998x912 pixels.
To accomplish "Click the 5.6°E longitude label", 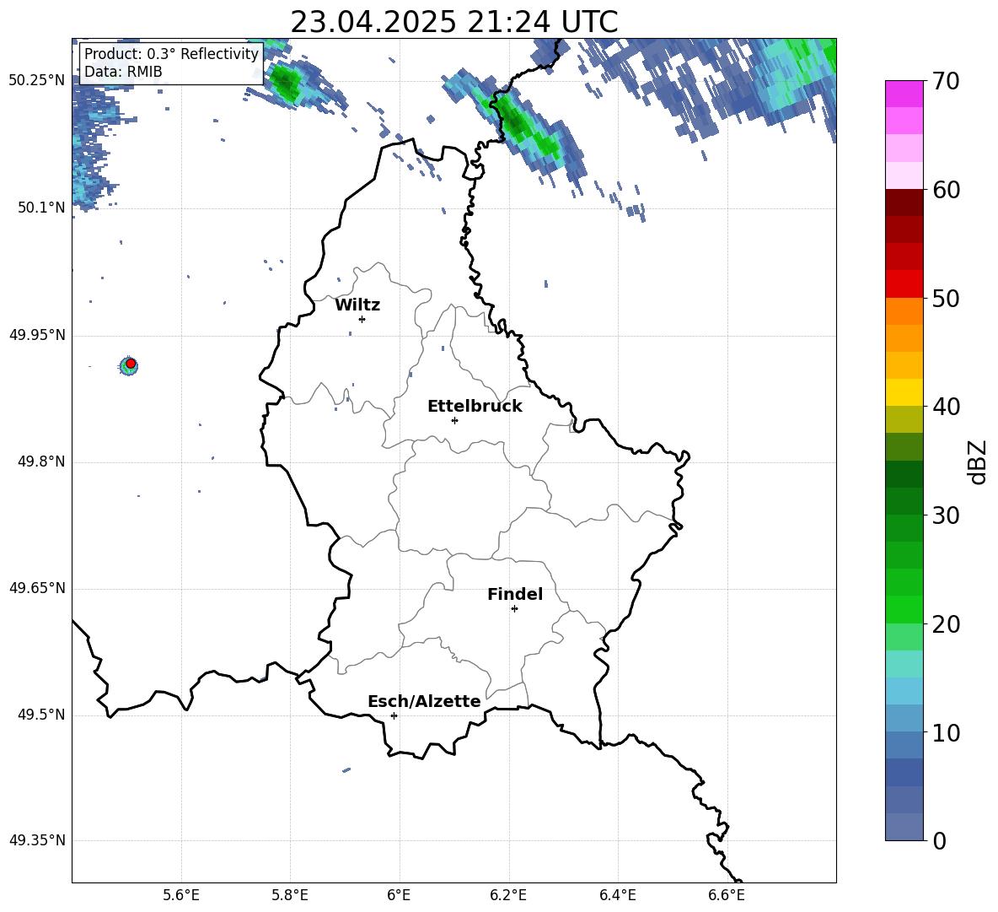I will point(181,895).
